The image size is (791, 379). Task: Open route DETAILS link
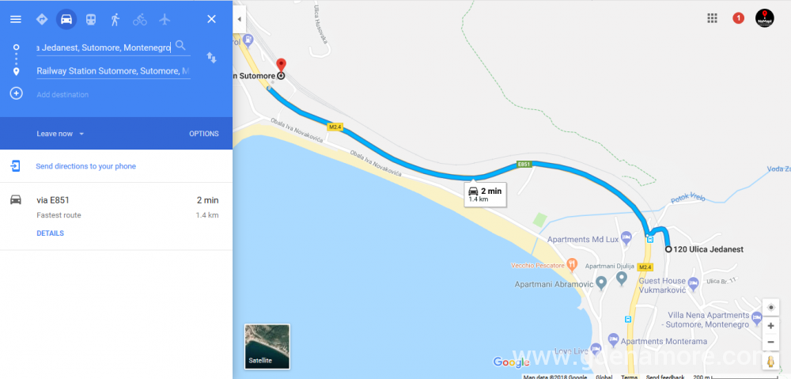(50, 233)
